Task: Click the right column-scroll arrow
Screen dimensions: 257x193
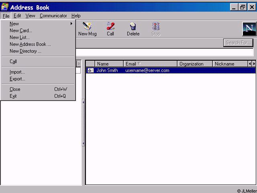Action: click(254, 64)
